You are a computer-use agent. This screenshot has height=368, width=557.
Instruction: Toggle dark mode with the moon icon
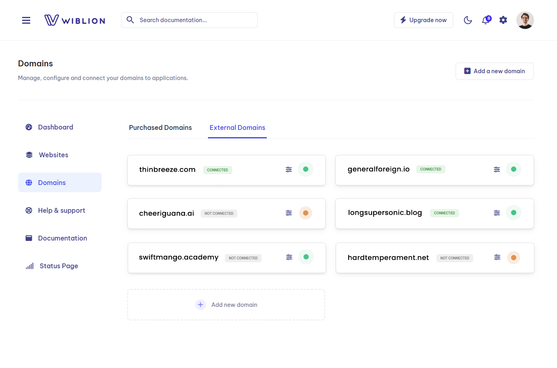468,20
